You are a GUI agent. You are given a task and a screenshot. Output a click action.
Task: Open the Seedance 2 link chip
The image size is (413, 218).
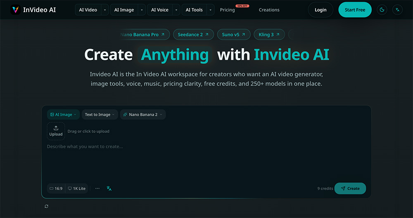(193, 35)
